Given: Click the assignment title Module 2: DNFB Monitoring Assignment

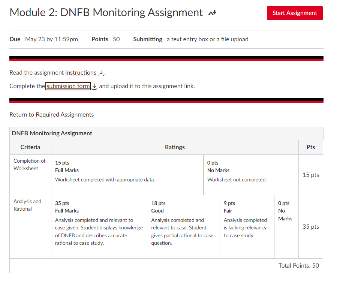Looking at the screenshot, I should pyautogui.click(x=105, y=12).
